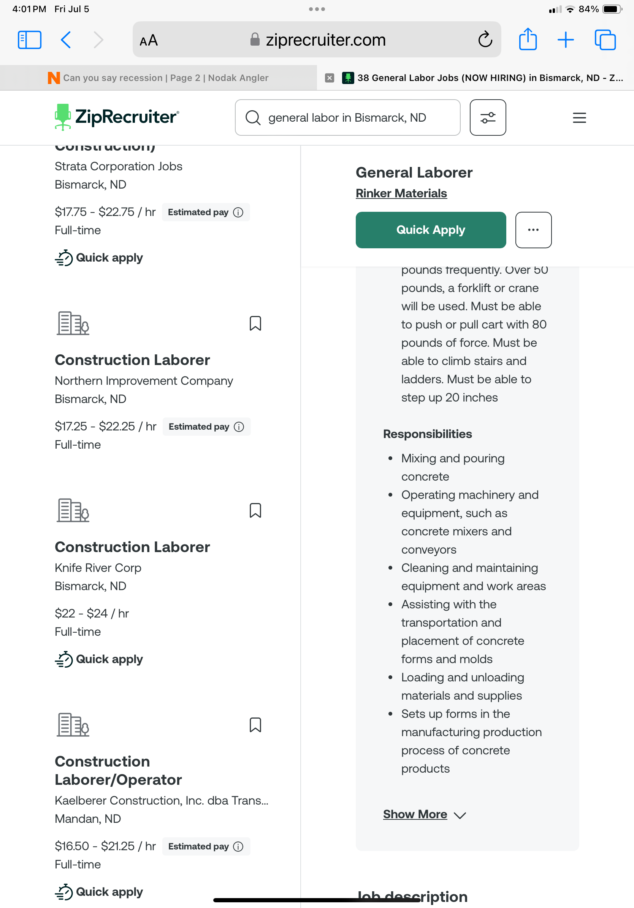Open the AA reader text options
The height and width of the screenshot is (908, 634).
pyautogui.click(x=149, y=40)
